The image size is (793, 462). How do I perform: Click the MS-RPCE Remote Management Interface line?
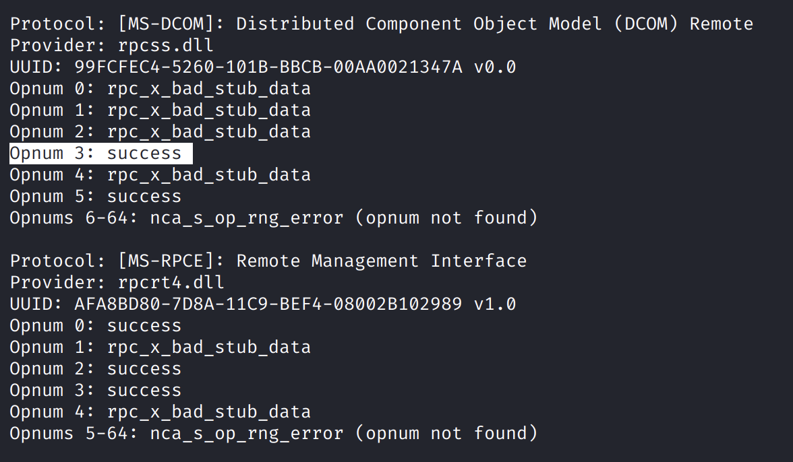(x=268, y=261)
